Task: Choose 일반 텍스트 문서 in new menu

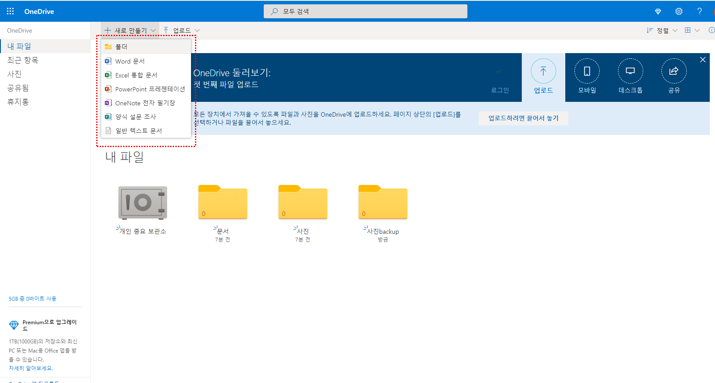Action: click(146, 131)
